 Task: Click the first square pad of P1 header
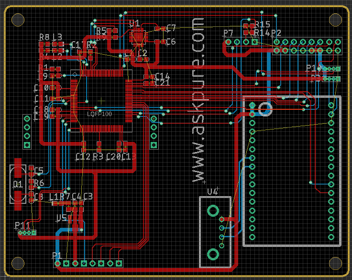point(66,263)
